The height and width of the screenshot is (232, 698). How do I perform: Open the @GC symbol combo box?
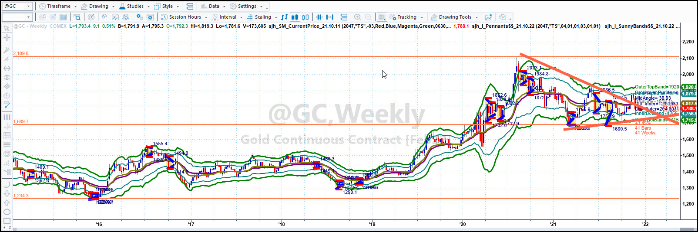coord(17,6)
